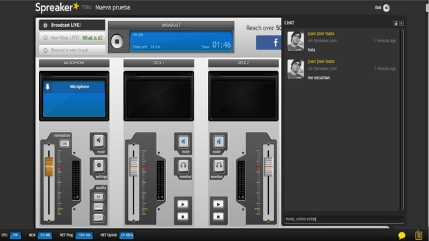
Task: Click the DECK 1 section header
Action: tap(159, 63)
